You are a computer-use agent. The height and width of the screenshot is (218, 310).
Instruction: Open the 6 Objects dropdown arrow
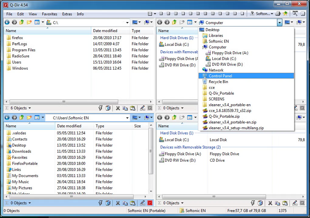coord(30,108)
